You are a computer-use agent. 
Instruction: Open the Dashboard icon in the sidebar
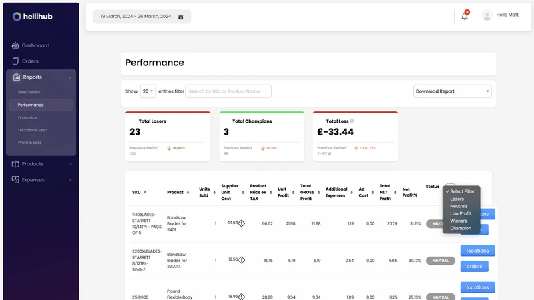15,45
